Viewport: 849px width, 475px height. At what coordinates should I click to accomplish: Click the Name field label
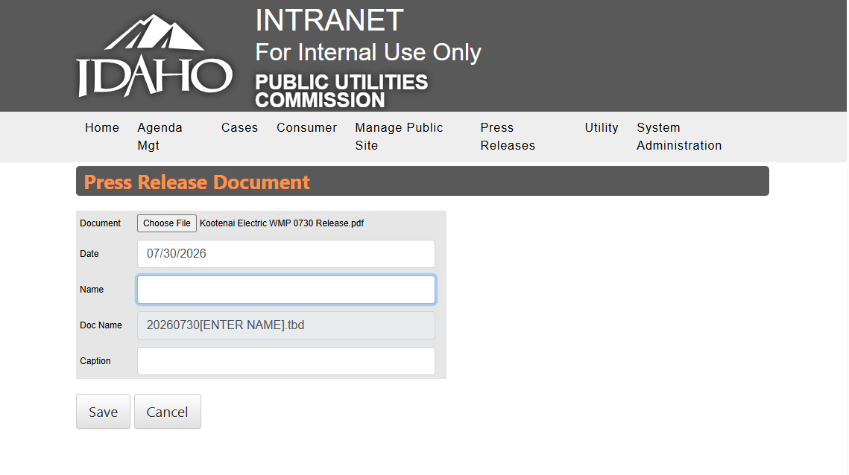[x=92, y=290]
